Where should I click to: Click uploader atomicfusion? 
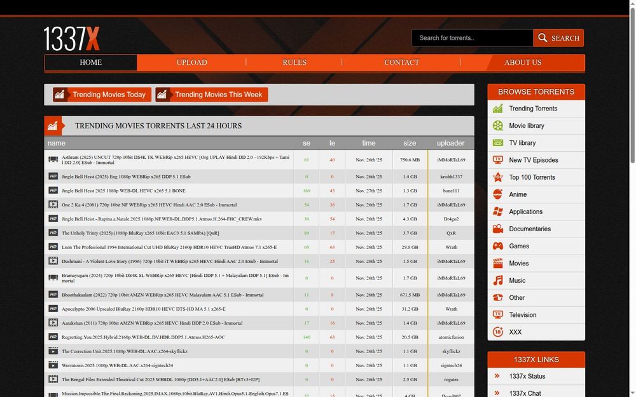[451, 337]
